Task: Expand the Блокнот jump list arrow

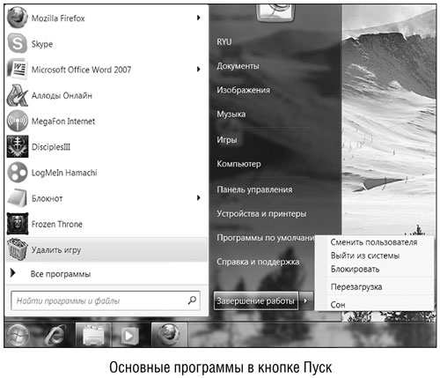Action: 199,198
